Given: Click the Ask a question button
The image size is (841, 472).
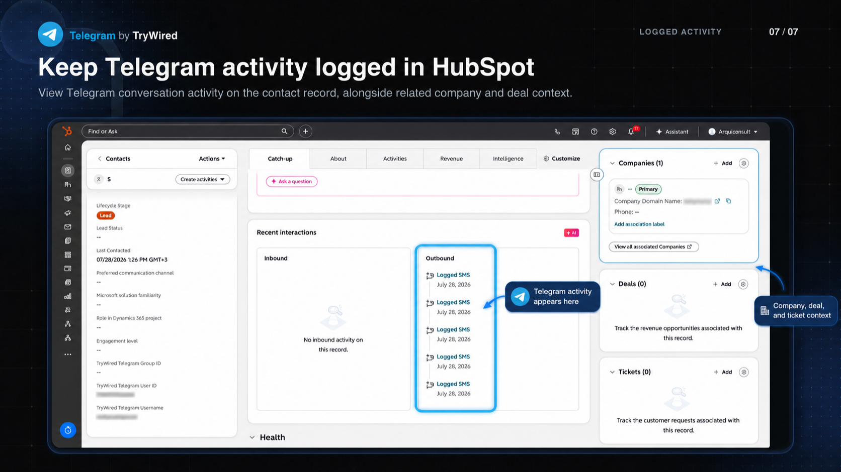Looking at the screenshot, I should pyautogui.click(x=292, y=181).
